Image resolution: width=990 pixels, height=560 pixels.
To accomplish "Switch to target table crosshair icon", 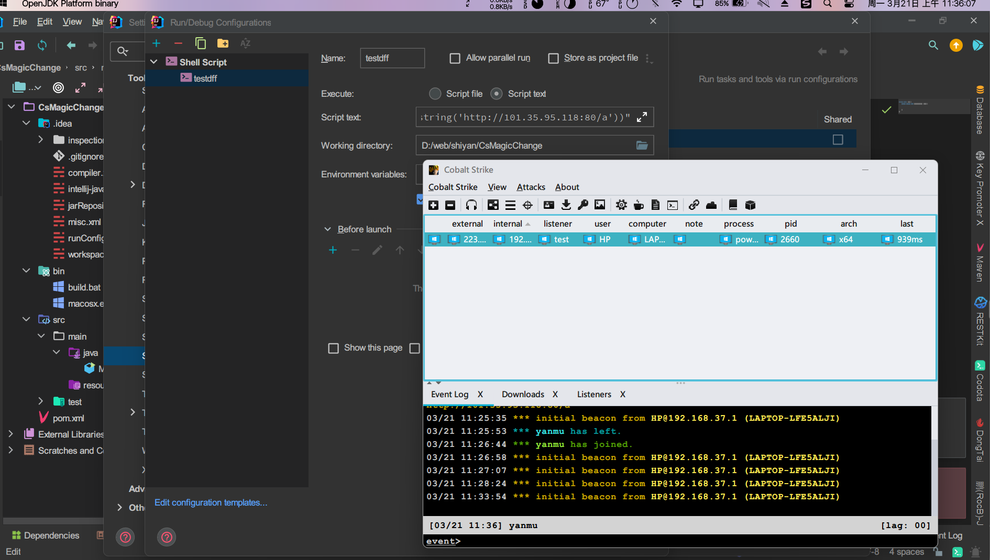I will (527, 205).
